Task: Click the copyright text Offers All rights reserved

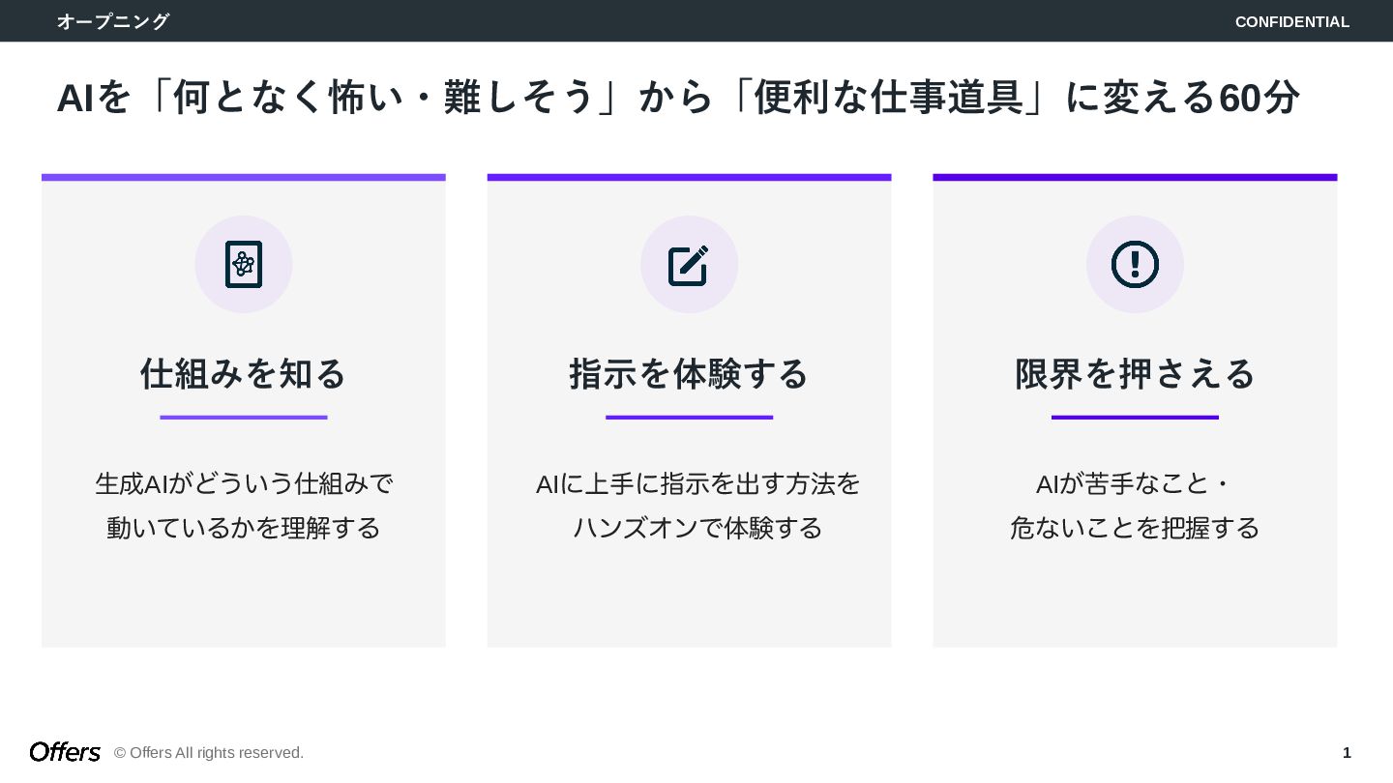Action: point(209,752)
